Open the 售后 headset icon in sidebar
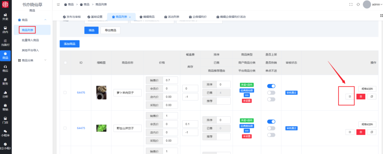The height and width of the screenshot is (154, 383). pos(5,68)
